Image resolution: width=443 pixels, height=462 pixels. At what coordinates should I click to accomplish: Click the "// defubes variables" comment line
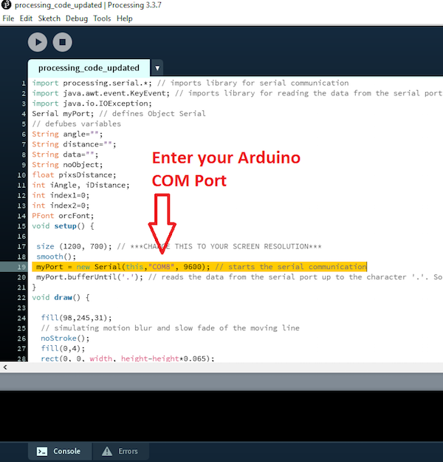tap(77, 123)
